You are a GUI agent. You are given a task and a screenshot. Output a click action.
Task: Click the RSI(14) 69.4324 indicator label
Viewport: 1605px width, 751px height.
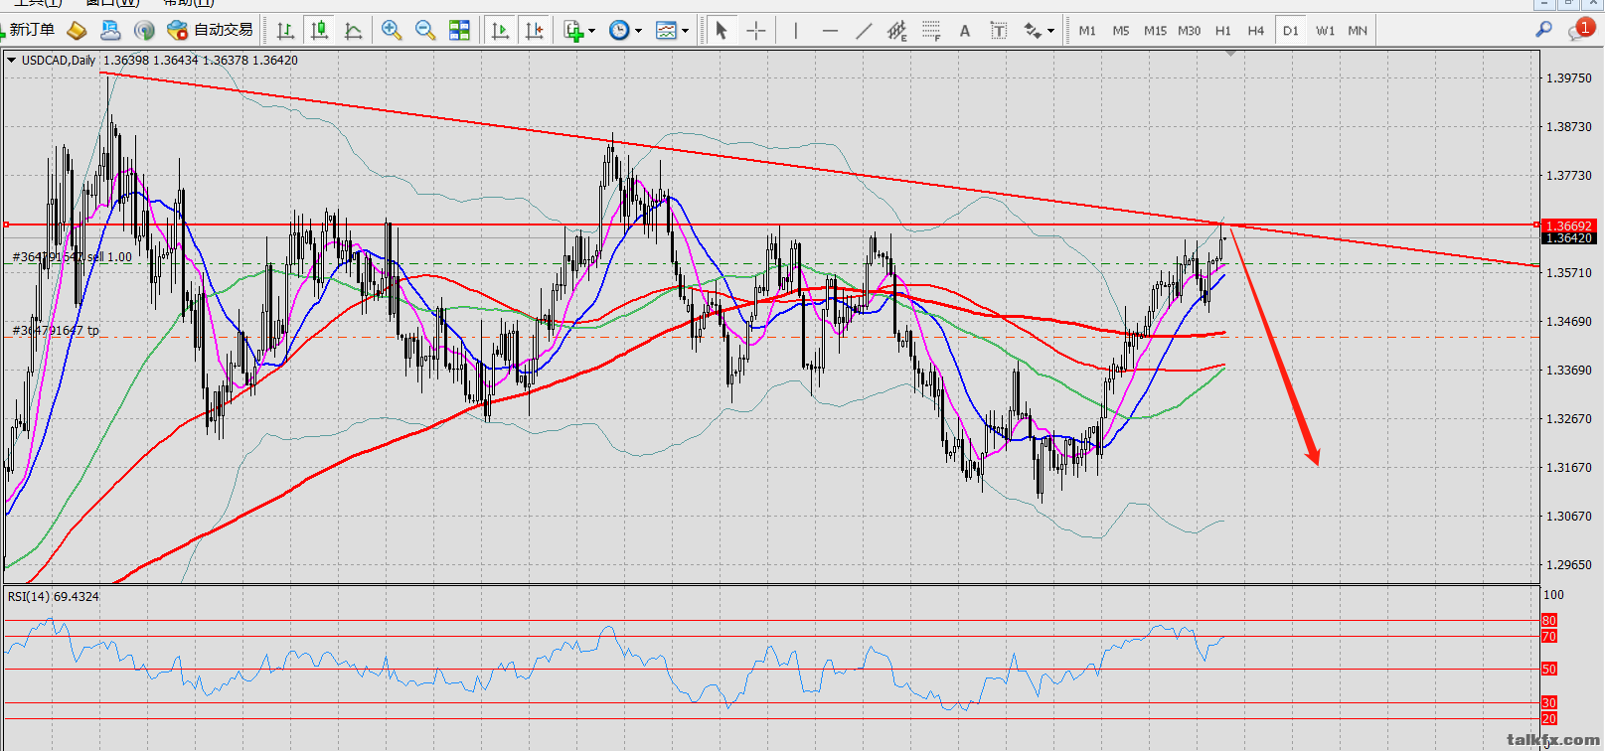(x=54, y=597)
